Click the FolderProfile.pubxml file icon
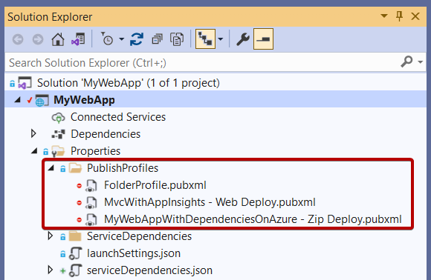431x280 pixels. point(91,185)
